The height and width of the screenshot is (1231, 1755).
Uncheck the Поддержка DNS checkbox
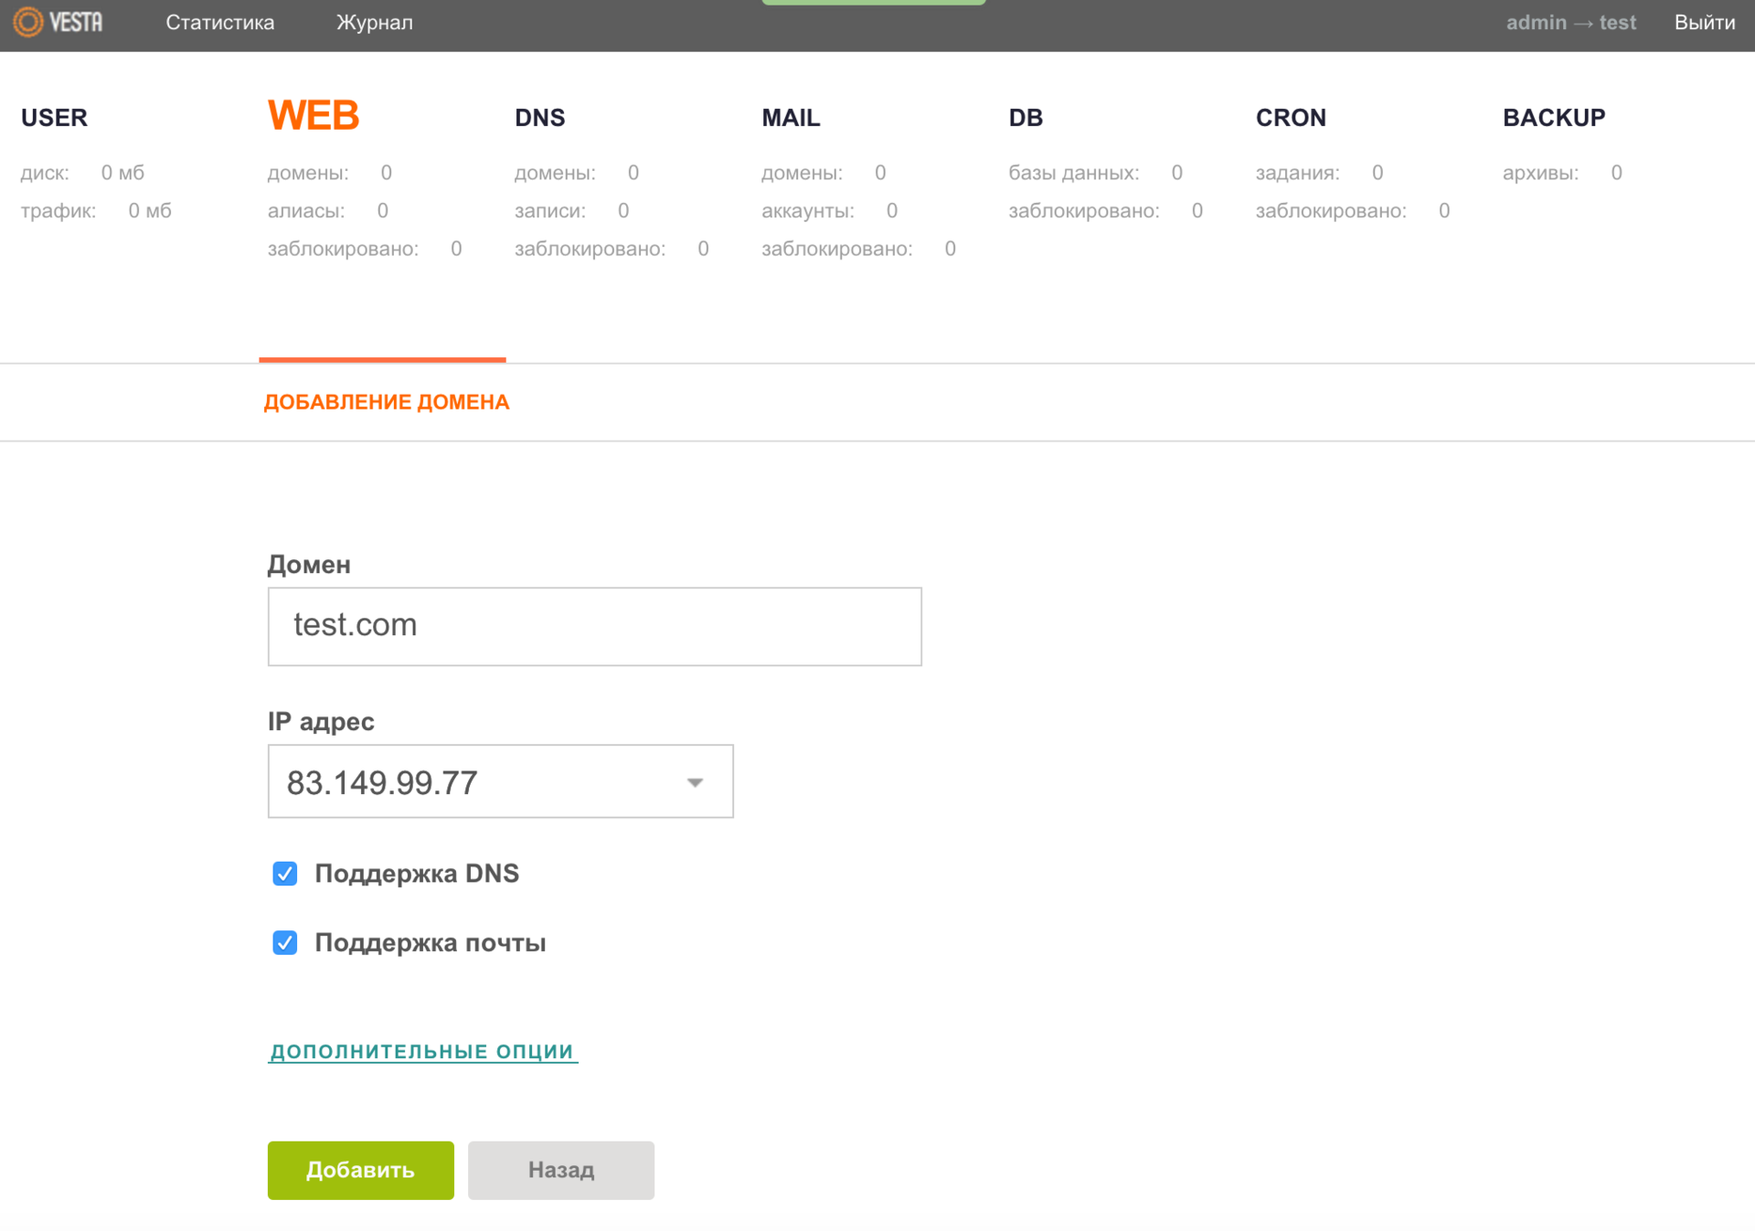pos(285,874)
